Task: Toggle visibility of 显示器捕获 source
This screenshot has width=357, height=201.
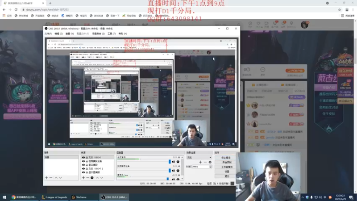Action: [83, 172]
